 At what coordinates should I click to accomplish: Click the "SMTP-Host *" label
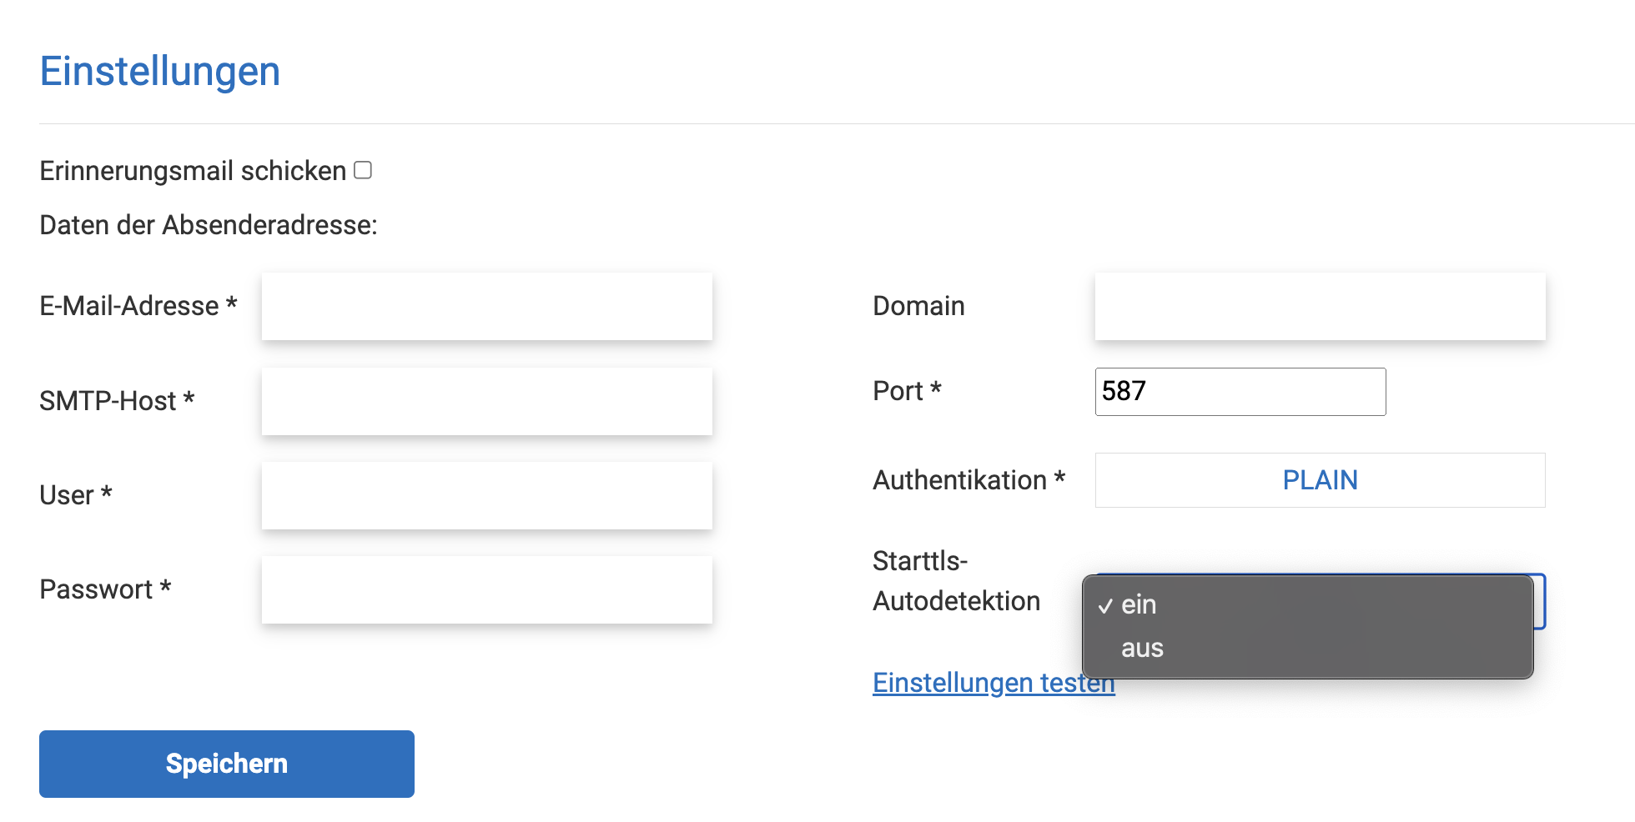(x=117, y=401)
